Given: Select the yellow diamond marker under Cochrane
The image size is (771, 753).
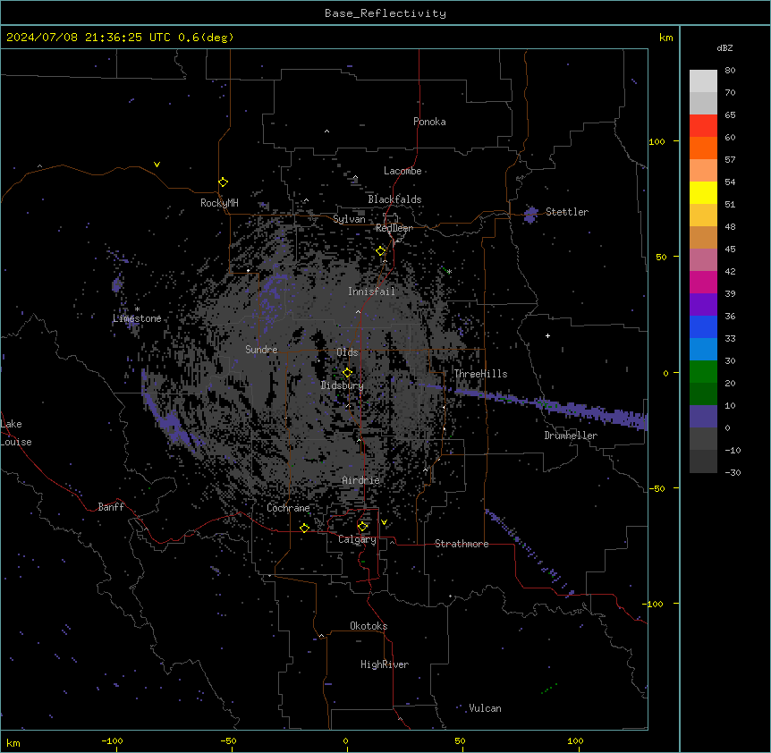Looking at the screenshot, I should pyautogui.click(x=304, y=528).
